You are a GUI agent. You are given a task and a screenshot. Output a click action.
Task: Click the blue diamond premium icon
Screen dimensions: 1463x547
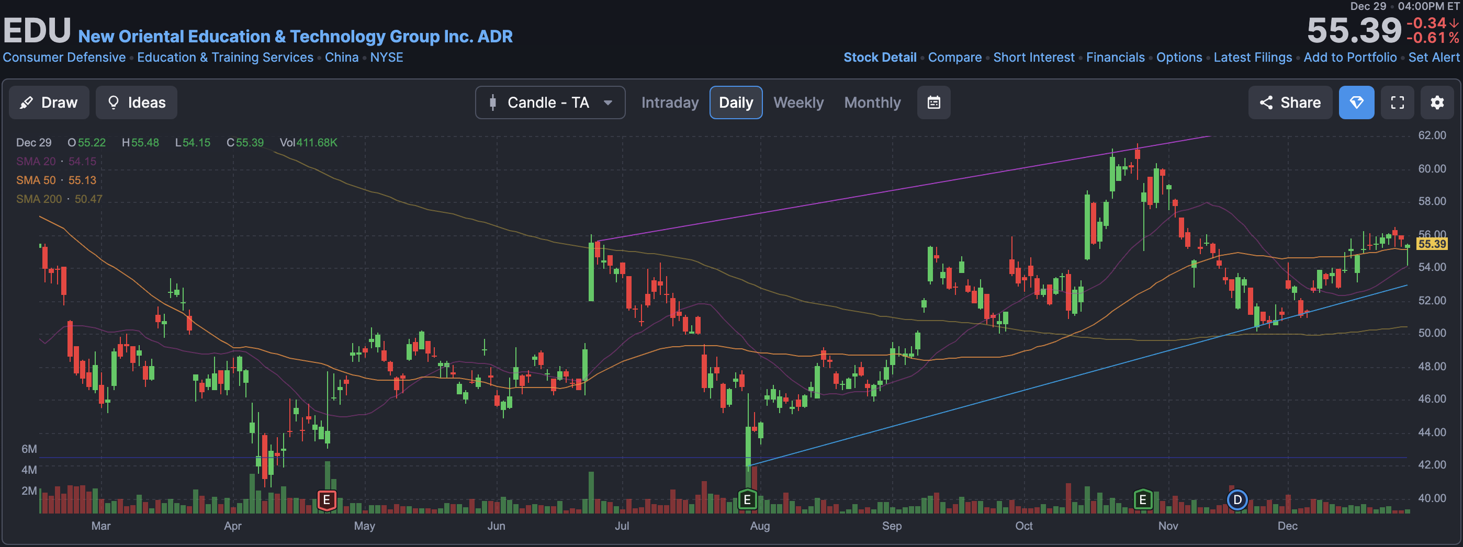(x=1356, y=102)
